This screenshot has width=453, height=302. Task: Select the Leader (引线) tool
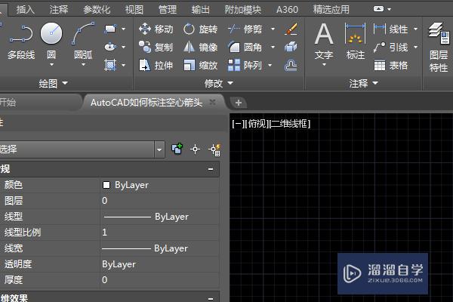click(x=390, y=47)
